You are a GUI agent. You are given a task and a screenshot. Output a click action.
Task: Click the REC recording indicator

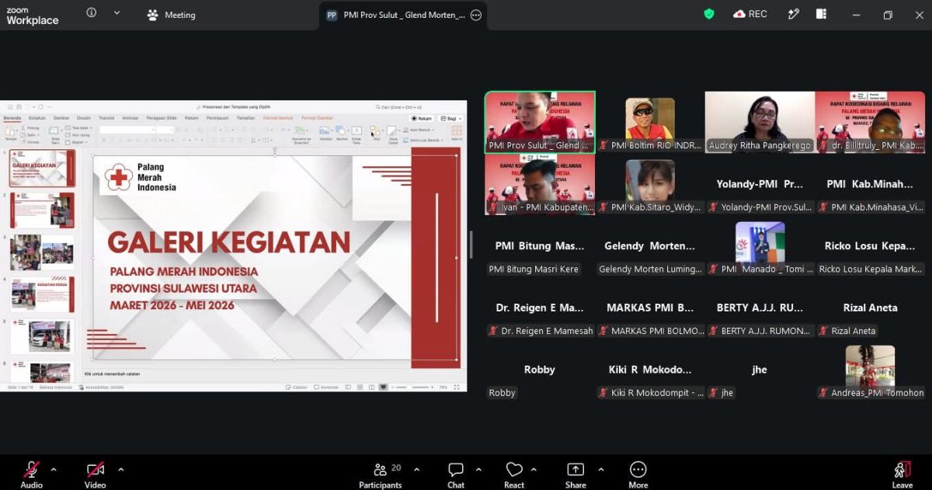pos(750,14)
